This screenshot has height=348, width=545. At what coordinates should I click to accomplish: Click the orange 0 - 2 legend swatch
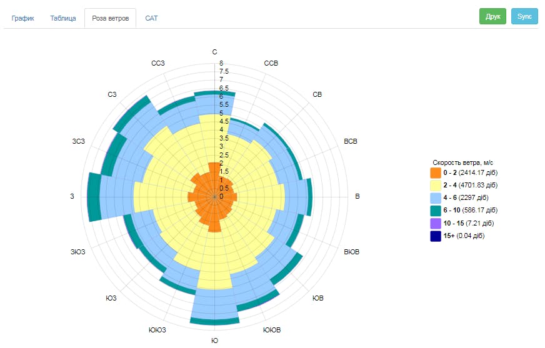tap(436, 172)
